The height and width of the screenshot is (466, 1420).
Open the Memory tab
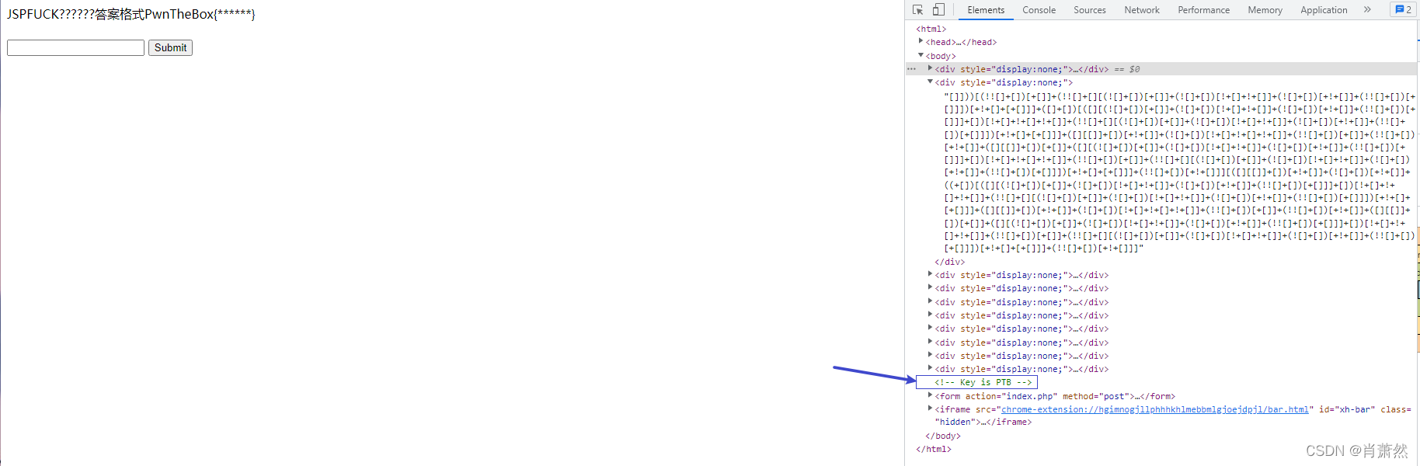(1265, 10)
